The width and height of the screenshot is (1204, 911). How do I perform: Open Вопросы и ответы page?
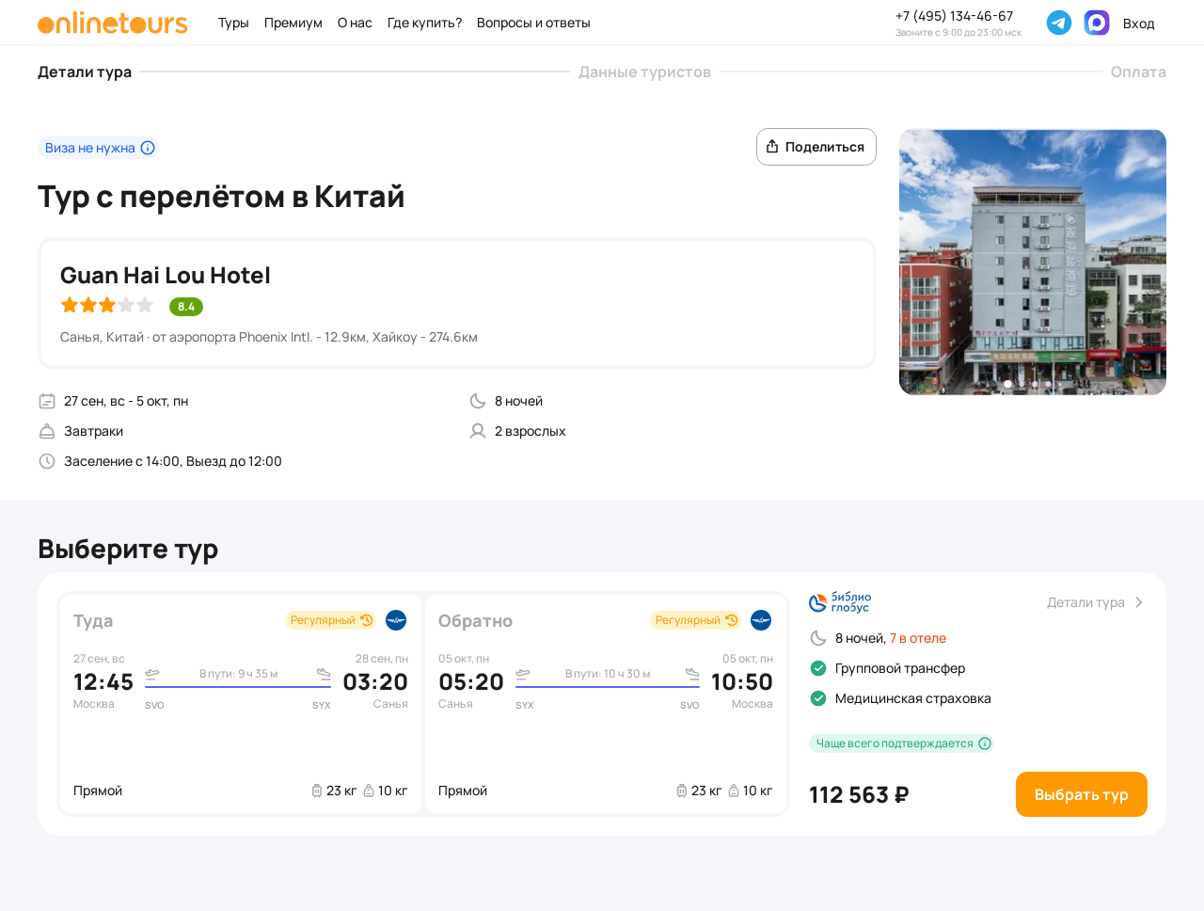coord(533,23)
